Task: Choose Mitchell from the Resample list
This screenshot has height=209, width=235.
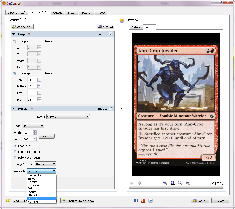Action: [32, 195]
